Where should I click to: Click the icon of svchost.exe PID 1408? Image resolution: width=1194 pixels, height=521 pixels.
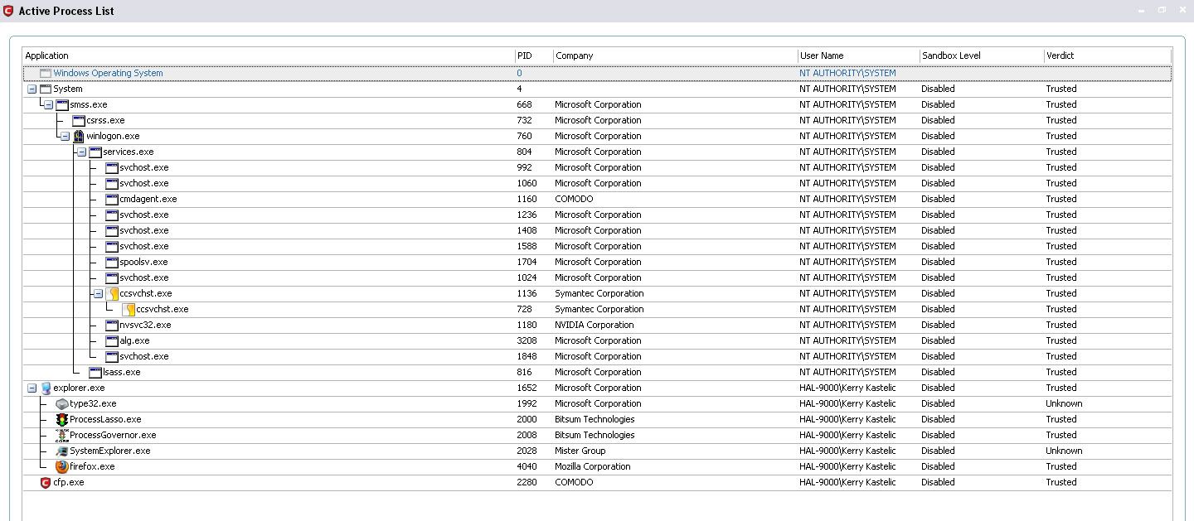(x=112, y=230)
